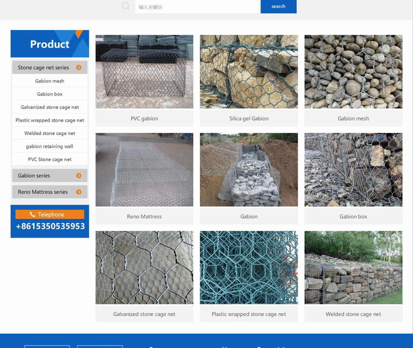Click the Silica gel Gabion product title
The width and height of the screenshot is (413, 348).
pos(249,119)
